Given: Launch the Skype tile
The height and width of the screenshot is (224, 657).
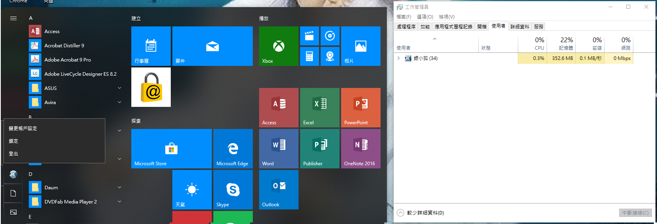Looking at the screenshot, I should [233, 190].
